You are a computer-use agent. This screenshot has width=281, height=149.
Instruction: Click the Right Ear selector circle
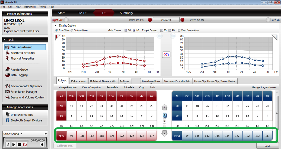[66, 20]
